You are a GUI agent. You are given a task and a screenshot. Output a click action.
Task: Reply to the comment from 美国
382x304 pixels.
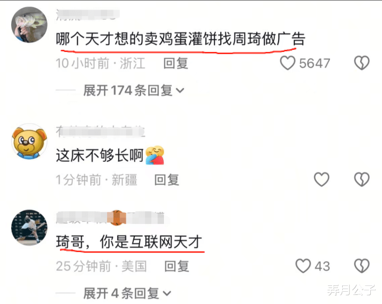point(177,266)
